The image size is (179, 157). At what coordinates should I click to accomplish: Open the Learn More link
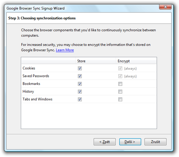(x=65, y=50)
